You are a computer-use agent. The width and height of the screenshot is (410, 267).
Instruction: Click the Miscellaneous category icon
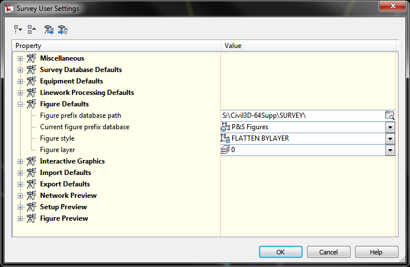click(x=31, y=58)
